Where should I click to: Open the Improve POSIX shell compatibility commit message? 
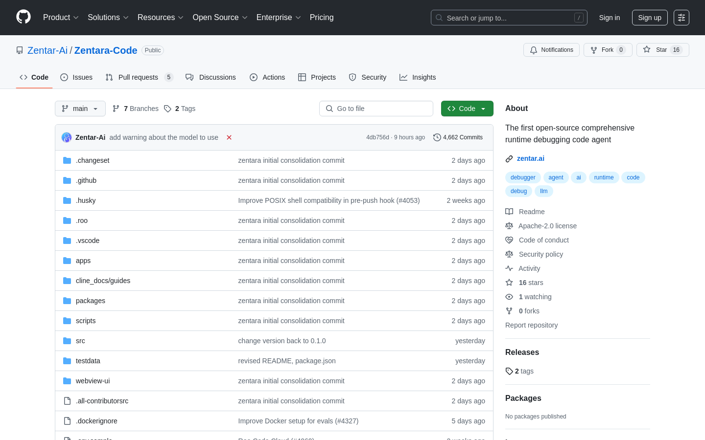[329, 200]
